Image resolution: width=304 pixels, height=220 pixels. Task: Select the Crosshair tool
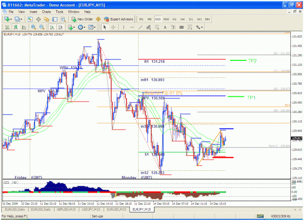[x=113, y=27]
